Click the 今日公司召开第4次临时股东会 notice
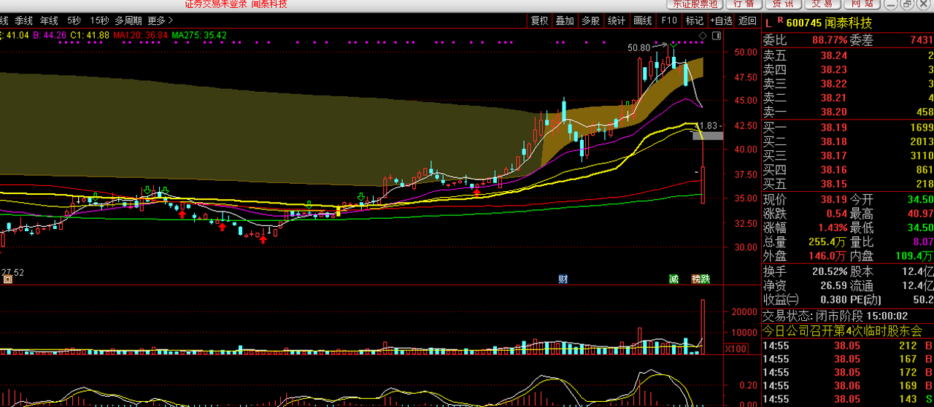The height and width of the screenshot is (407, 934). tap(842, 330)
